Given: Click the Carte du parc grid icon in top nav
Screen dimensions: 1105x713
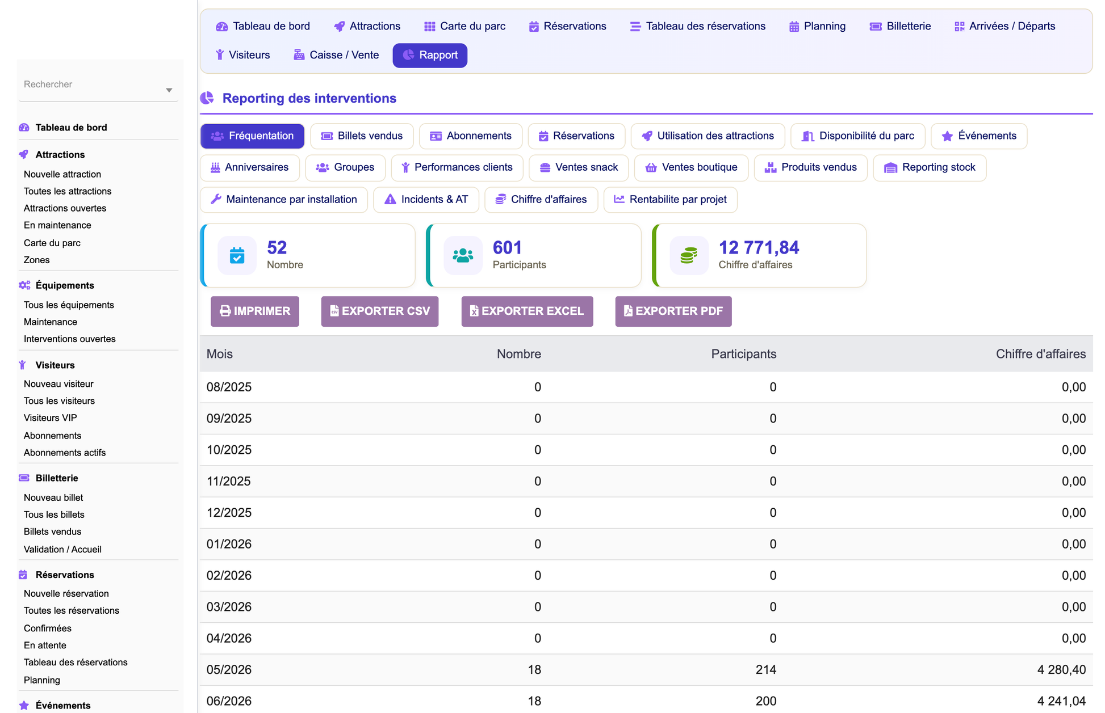Looking at the screenshot, I should (430, 27).
